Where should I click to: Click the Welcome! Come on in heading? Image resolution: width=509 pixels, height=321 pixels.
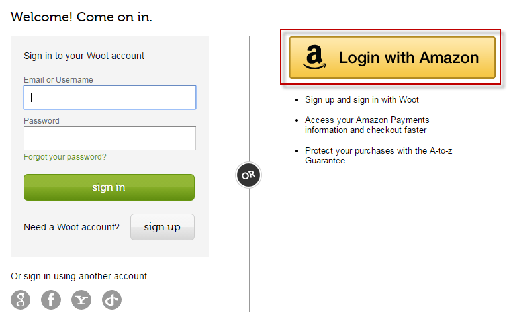tap(81, 17)
